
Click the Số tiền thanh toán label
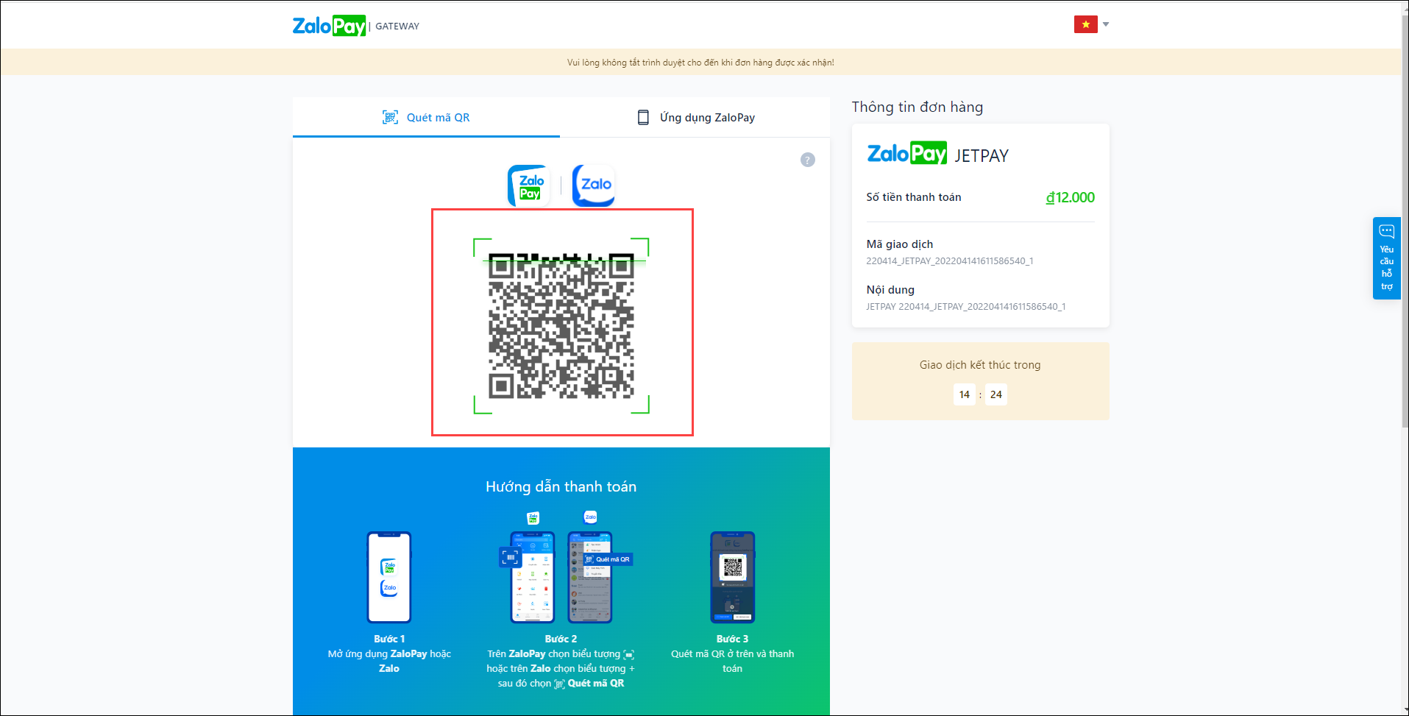click(x=914, y=197)
